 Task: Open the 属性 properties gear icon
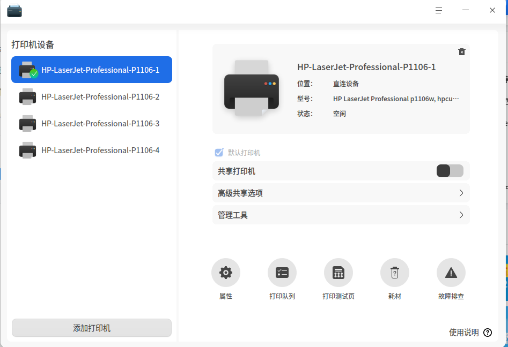pos(226,273)
